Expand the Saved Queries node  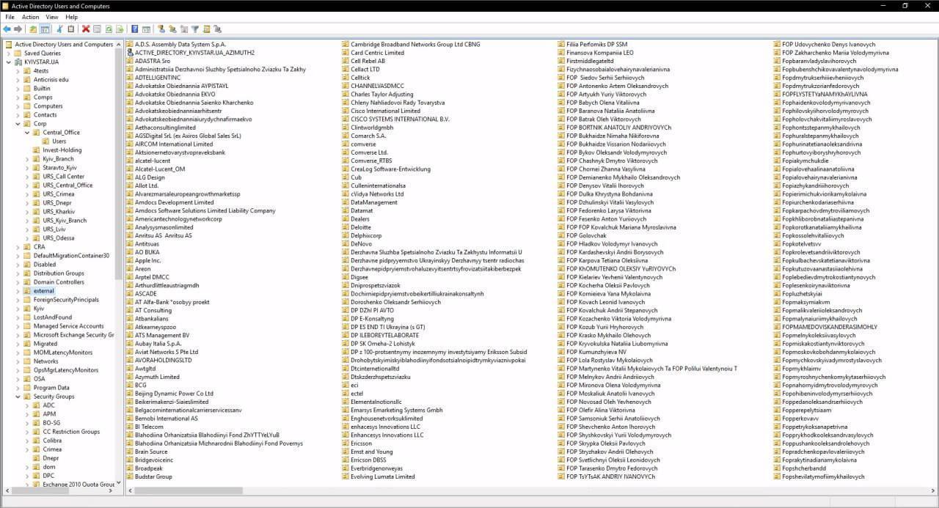[x=9, y=54]
